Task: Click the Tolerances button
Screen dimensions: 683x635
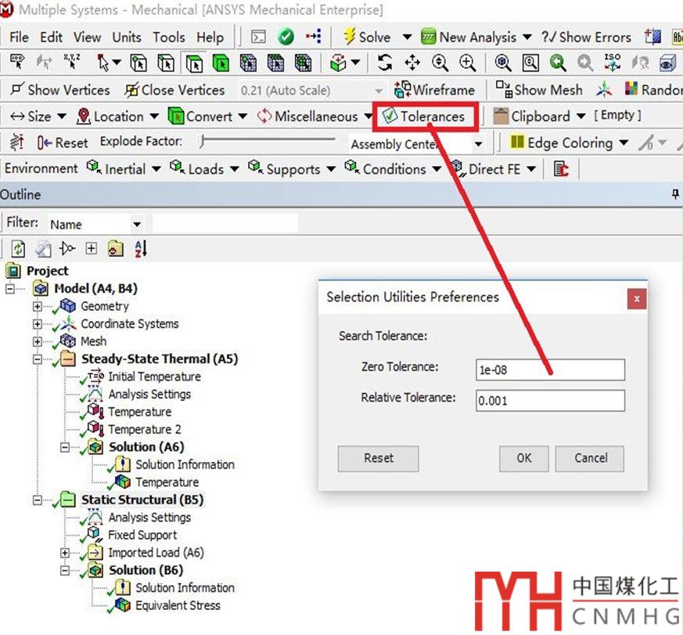Action: (x=424, y=117)
